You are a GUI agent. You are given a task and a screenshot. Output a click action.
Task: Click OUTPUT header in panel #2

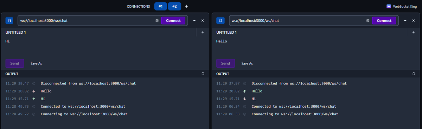[x=222, y=74]
